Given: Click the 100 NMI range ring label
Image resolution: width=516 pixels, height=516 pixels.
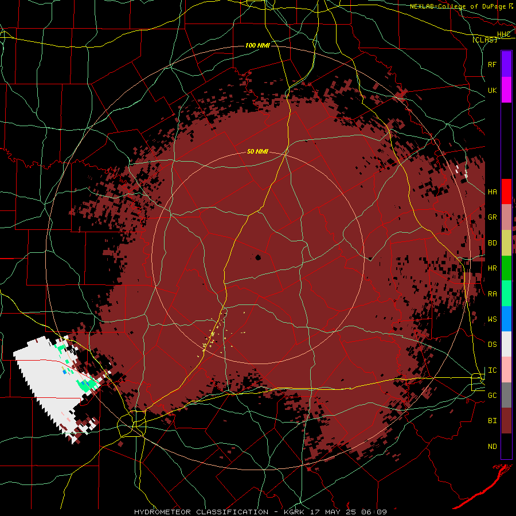Looking at the screenshot, I should [257, 45].
